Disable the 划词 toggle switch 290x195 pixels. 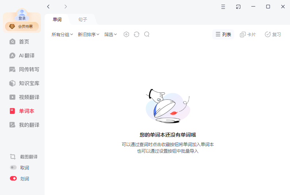point(13,178)
